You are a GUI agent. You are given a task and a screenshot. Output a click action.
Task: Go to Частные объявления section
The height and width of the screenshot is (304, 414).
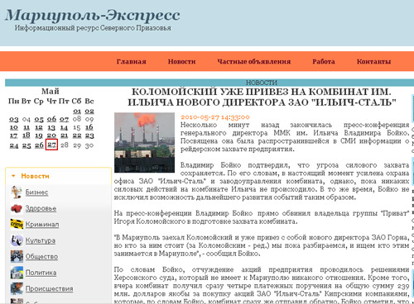coord(253,61)
